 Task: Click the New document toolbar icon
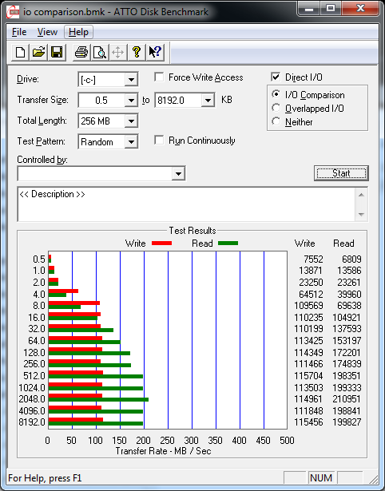pyautogui.click(x=20, y=52)
